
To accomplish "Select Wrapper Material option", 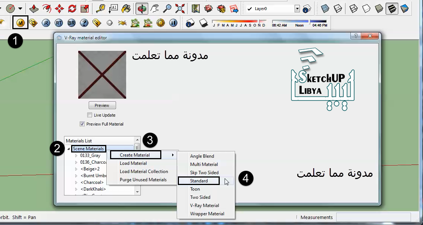I will 206,214.
